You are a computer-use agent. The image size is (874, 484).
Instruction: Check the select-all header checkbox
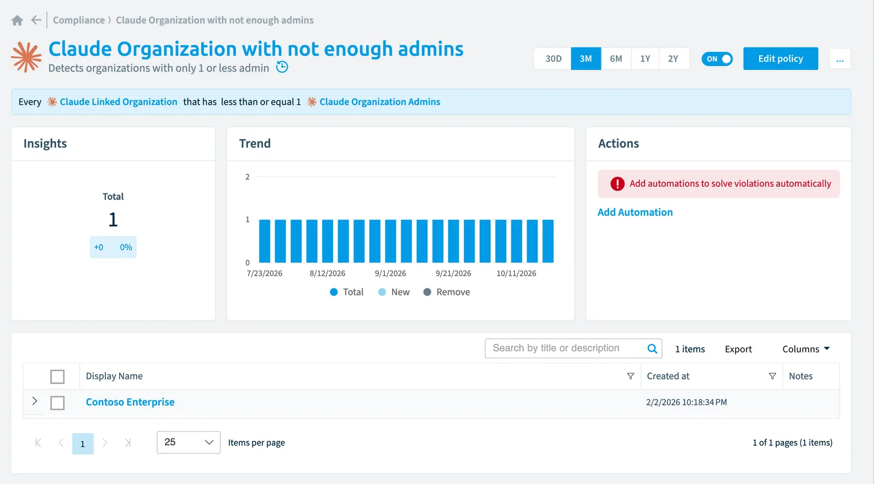click(x=57, y=376)
